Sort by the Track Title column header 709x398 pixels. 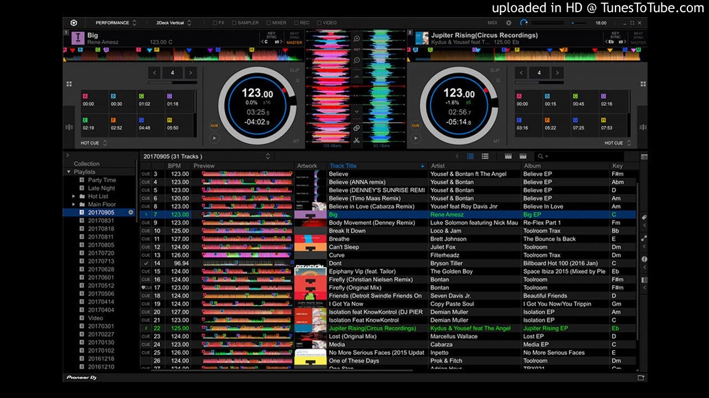[x=377, y=166]
